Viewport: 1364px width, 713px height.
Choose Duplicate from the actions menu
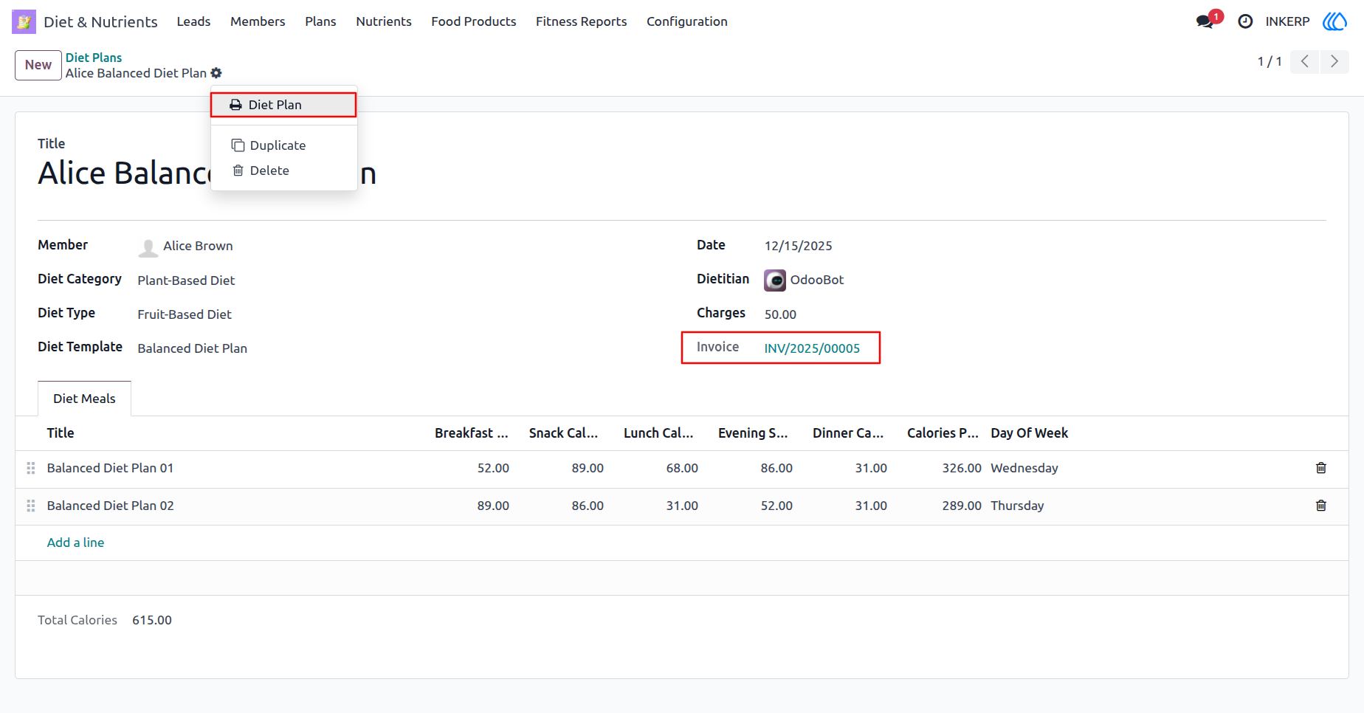(x=284, y=145)
